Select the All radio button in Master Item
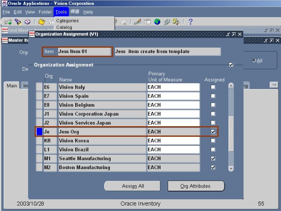This screenshot has height=211, width=281. (x=254, y=60)
